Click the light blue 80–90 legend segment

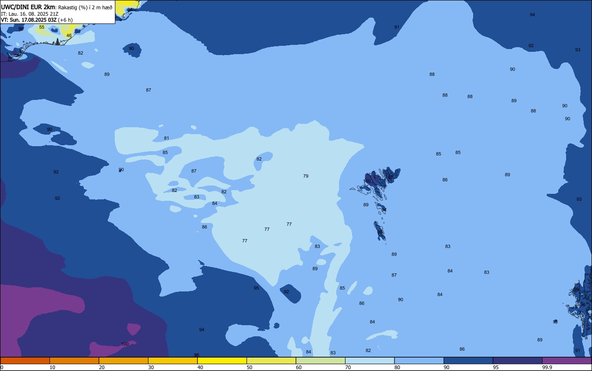(x=419, y=360)
